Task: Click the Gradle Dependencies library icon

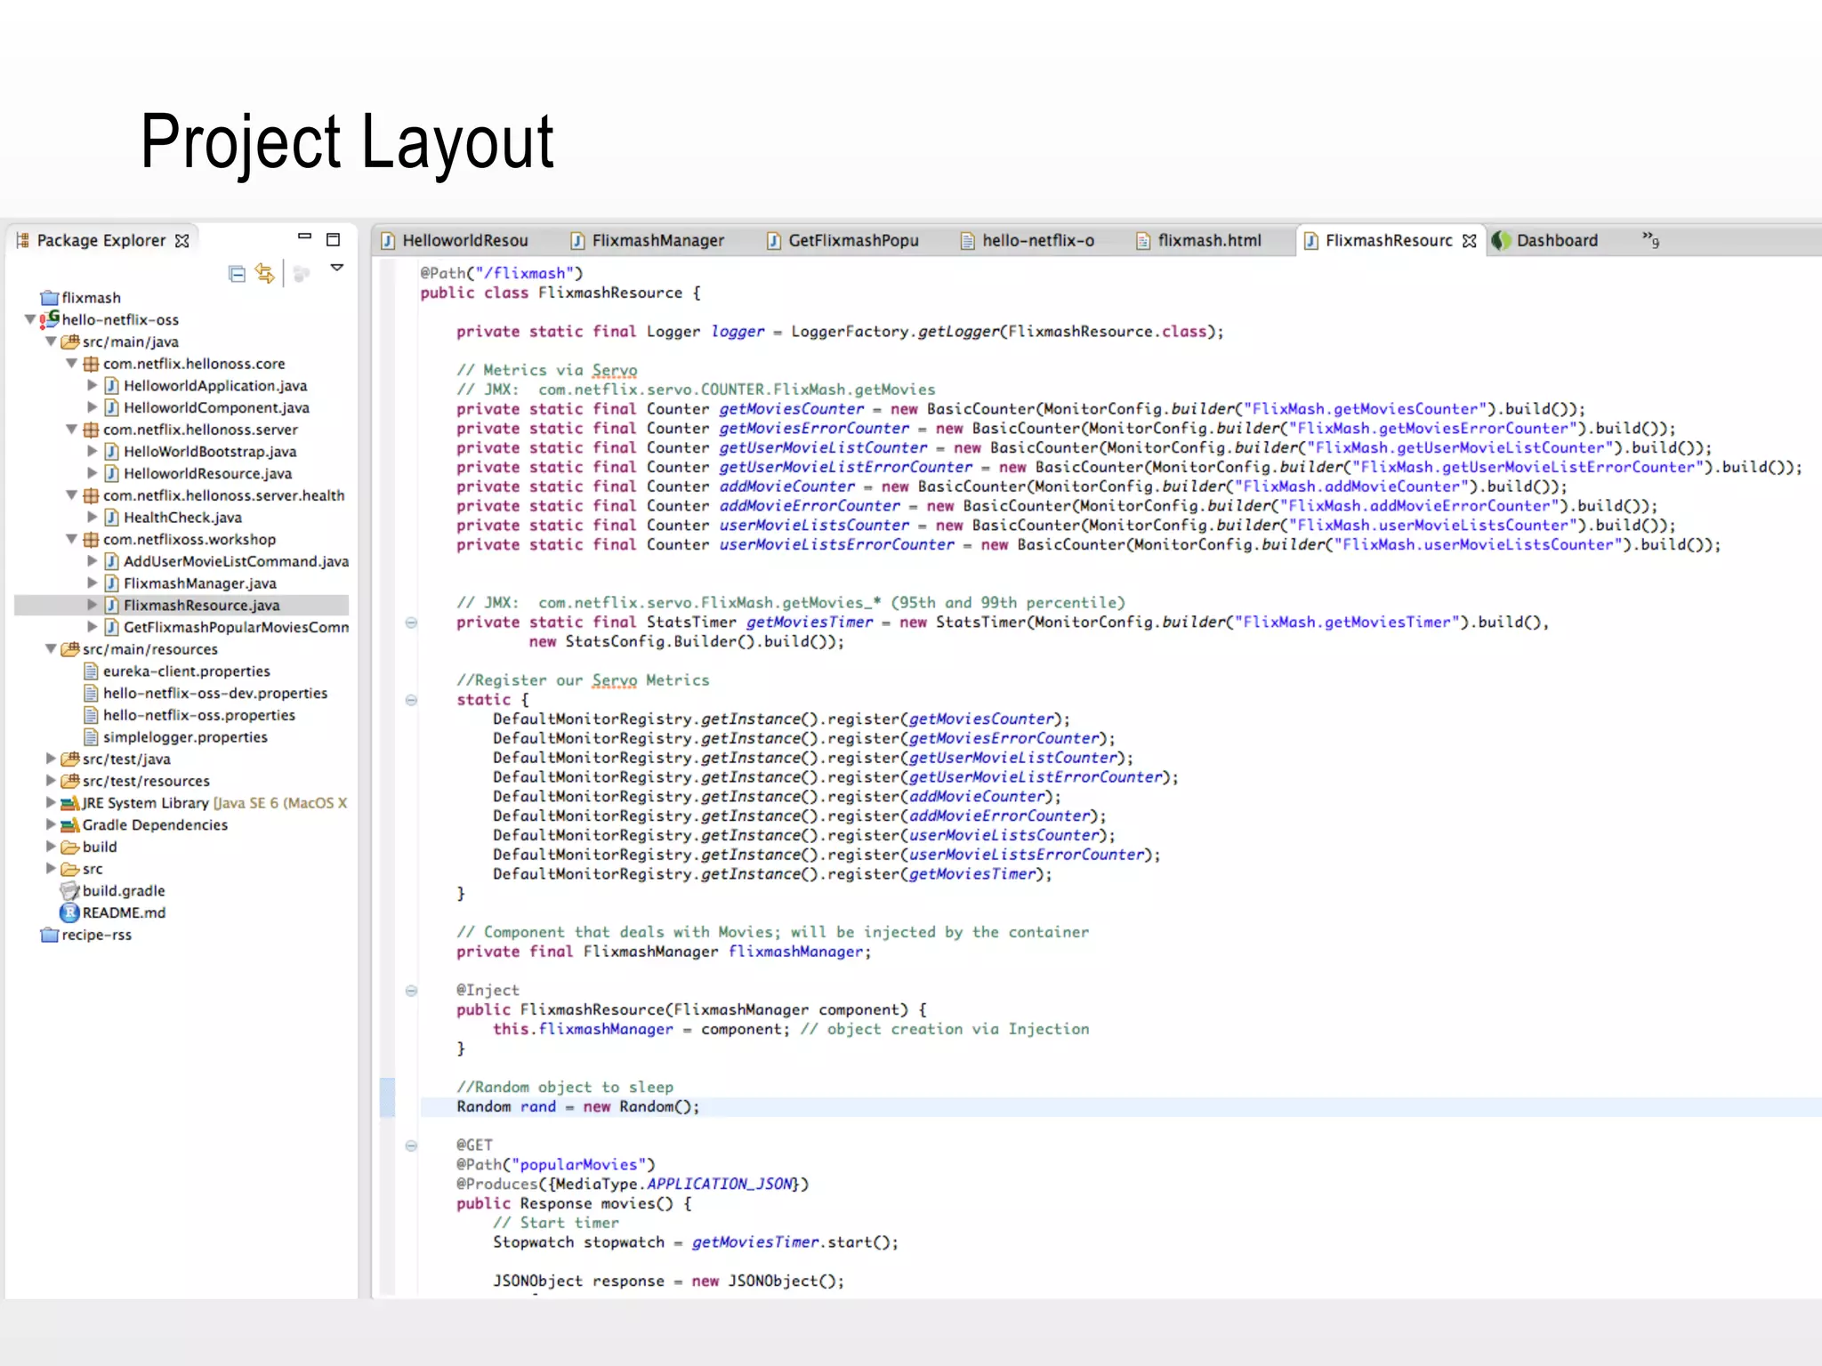Action: [70, 824]
